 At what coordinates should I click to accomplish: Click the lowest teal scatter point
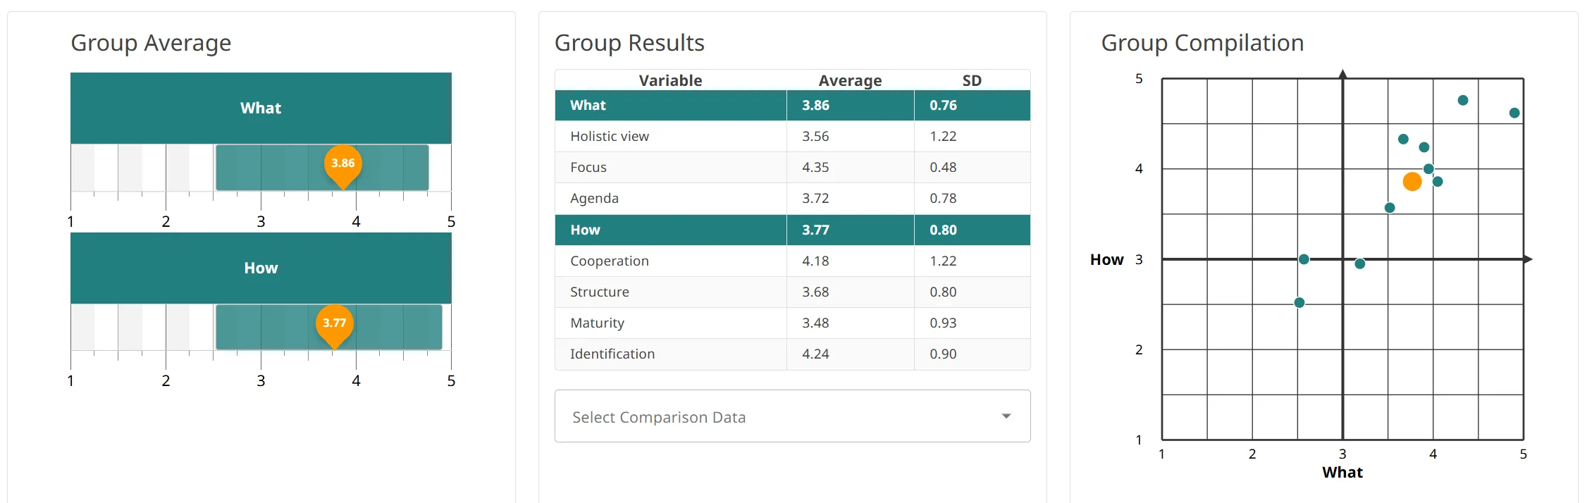1299,303
